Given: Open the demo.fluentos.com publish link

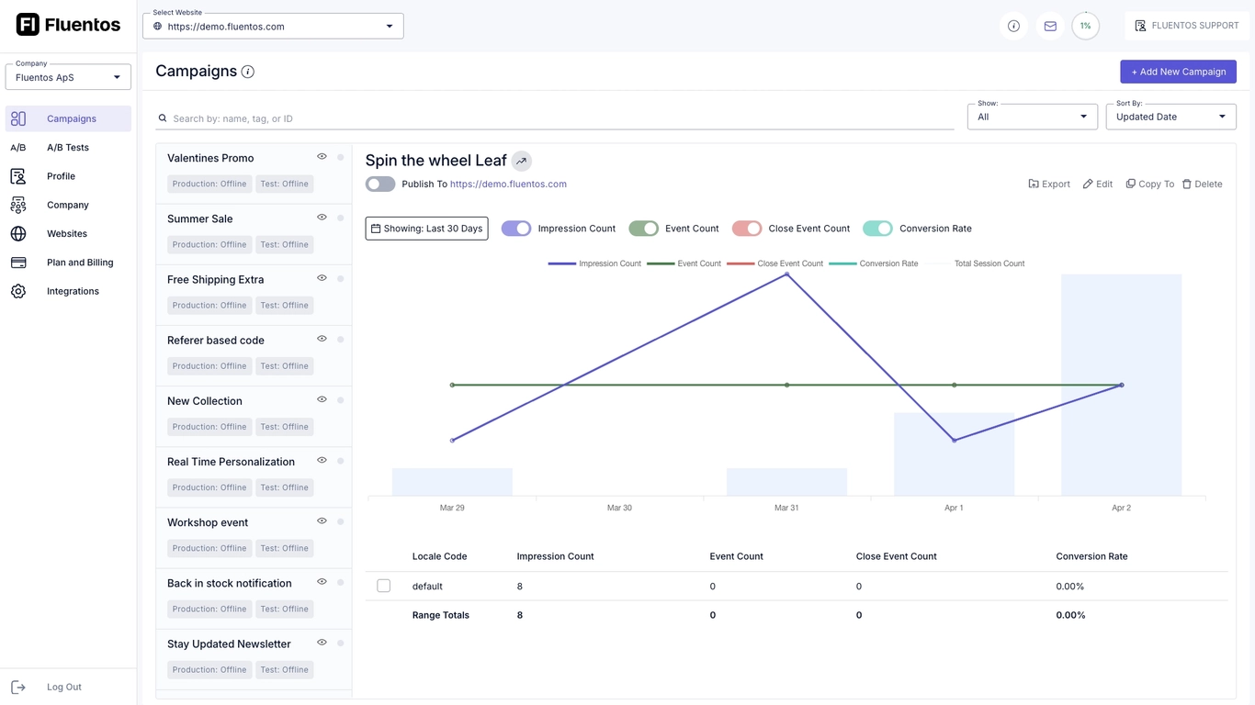Looking at the screenshot, I should click(508, 184).
